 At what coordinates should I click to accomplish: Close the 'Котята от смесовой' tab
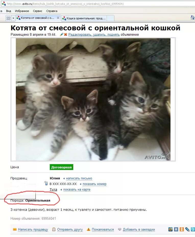pos(58,18)
